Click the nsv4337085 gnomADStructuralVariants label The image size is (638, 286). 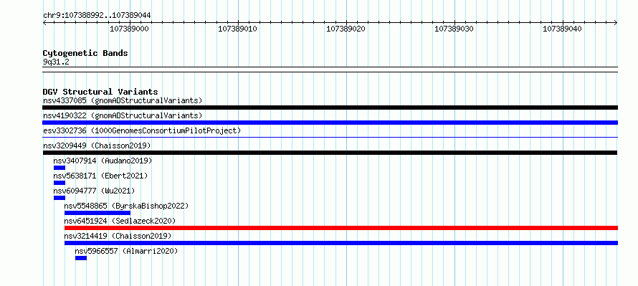pos(123,100)
